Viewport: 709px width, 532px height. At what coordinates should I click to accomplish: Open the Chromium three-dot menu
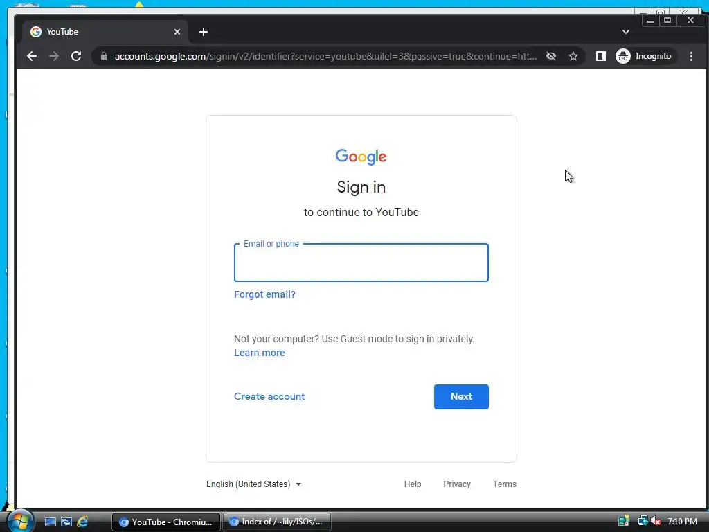[x=691, y=56]
